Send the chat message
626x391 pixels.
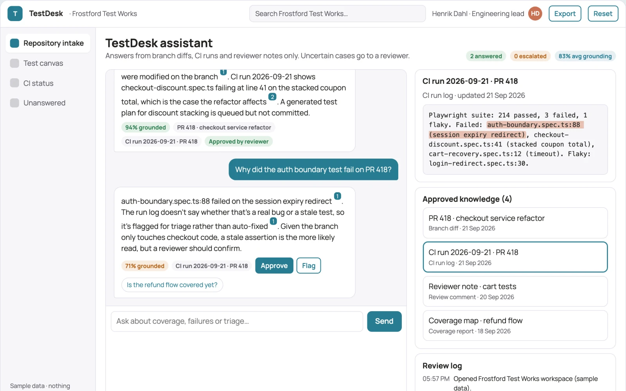(384, 321)
